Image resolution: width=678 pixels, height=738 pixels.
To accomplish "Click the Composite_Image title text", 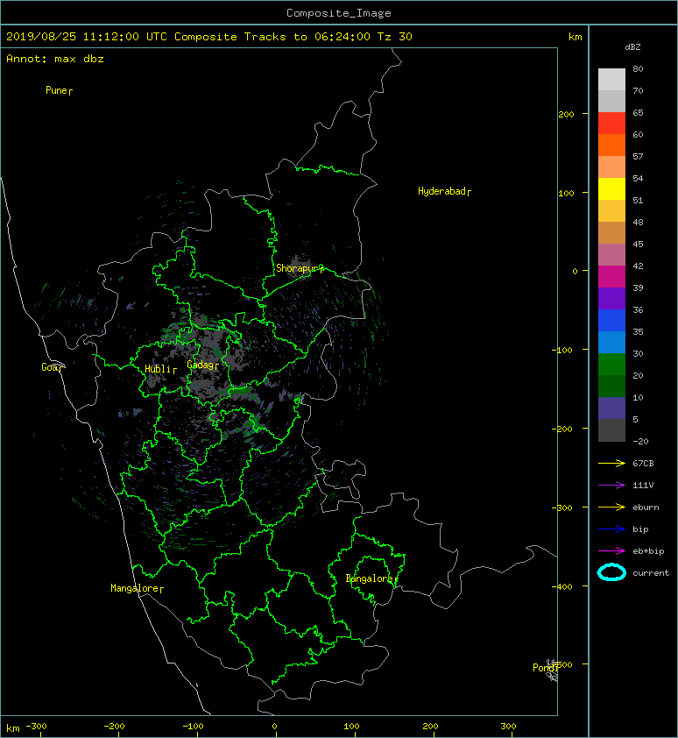I will coord(339,13).
